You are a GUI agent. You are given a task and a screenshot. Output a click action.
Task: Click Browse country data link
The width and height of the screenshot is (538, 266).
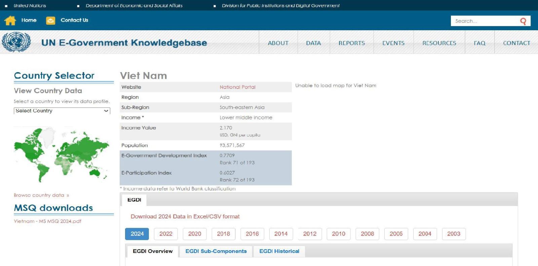[x=41, y=195]
